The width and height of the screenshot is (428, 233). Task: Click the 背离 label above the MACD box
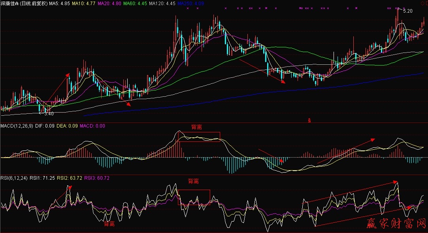click(196, 127)
